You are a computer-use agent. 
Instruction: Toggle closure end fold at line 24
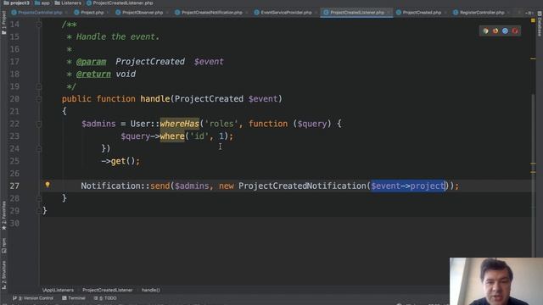[x=38, y=149]
